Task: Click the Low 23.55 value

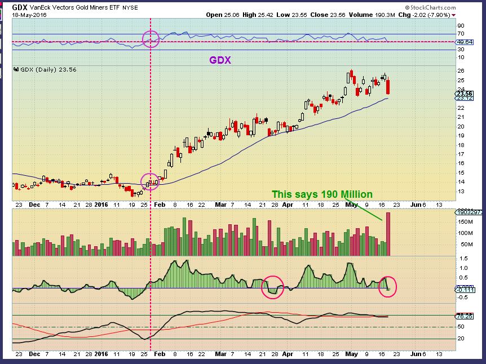Action: click(291, 15)
